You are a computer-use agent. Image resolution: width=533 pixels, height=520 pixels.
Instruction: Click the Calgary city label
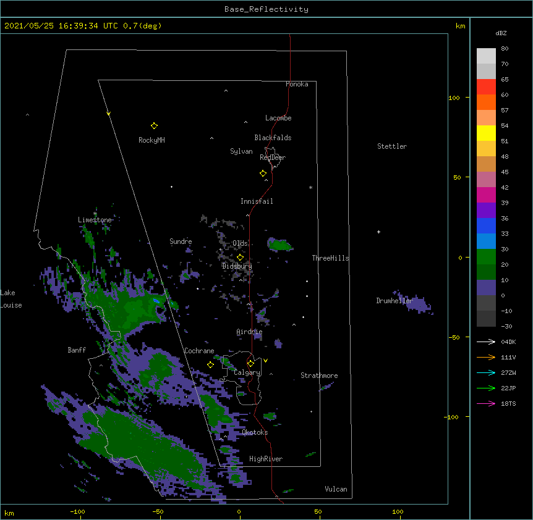(x=247, y=372)
